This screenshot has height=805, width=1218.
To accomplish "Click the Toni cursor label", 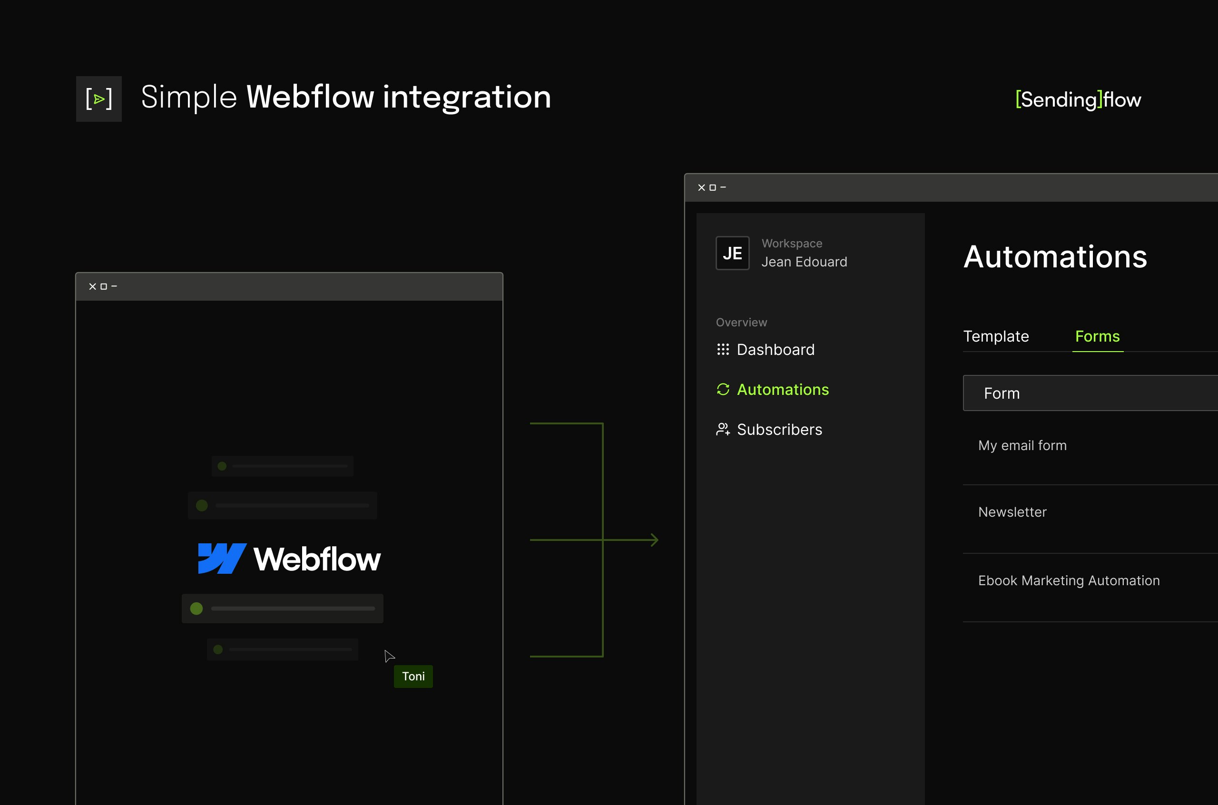I will [413, 676].
